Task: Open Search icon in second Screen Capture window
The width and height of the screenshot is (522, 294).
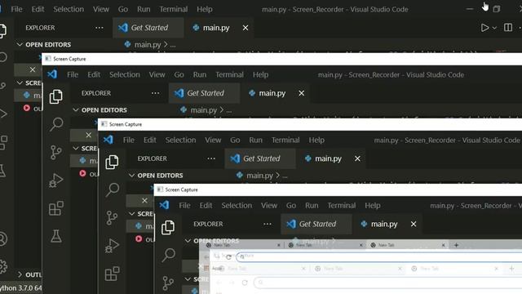Action: tap(112, 189)
